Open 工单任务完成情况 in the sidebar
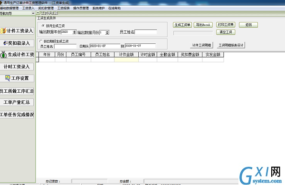The height and width of the screenshot is (185, 285). pos(17,115)
